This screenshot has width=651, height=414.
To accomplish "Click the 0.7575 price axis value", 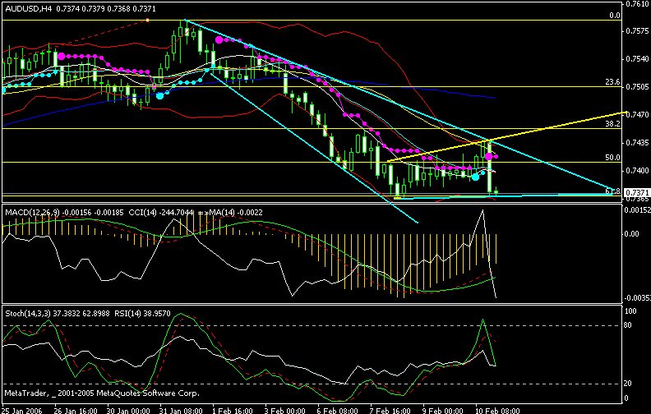I will point(638,31).
